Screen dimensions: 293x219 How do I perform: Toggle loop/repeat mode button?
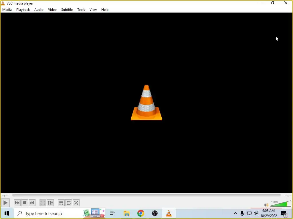[x=69, y=203]
